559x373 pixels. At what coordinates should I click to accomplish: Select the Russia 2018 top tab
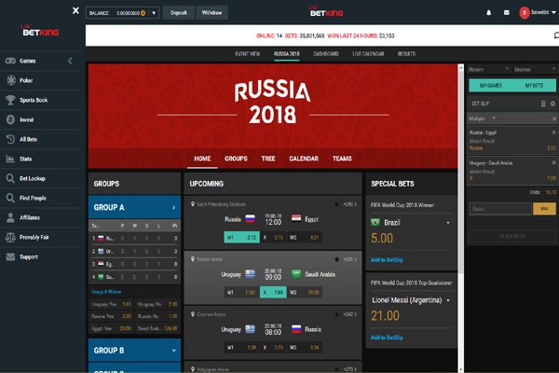287,54
